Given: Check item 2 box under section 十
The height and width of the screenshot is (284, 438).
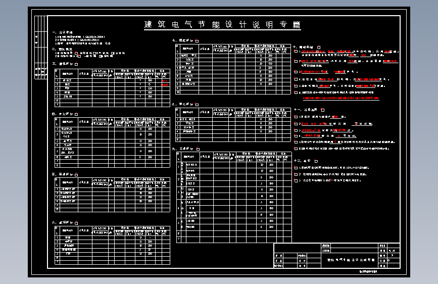Looking at the screenshot, I should [296, 61].
